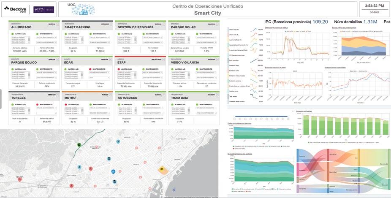The width and height of the screenshot is (391, 198).
Task: Open Metro card header dropdown button
Action: tap(111, 95)
